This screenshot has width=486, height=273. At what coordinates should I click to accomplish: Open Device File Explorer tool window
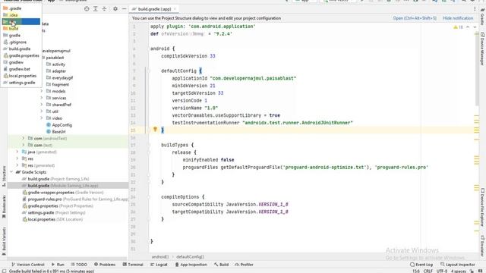(482, 207)
